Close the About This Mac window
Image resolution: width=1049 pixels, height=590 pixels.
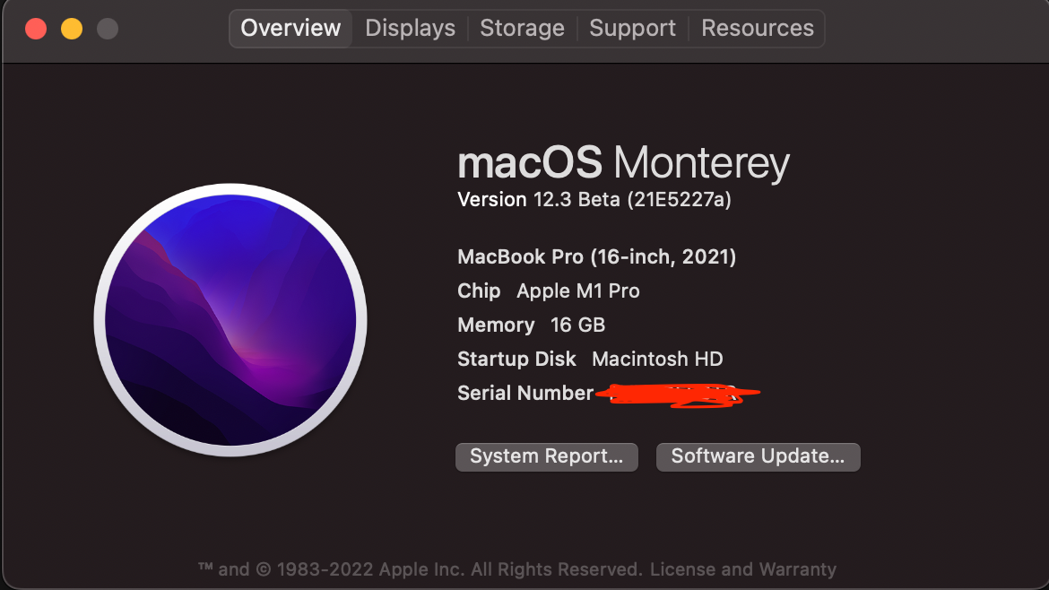point(36,29)
